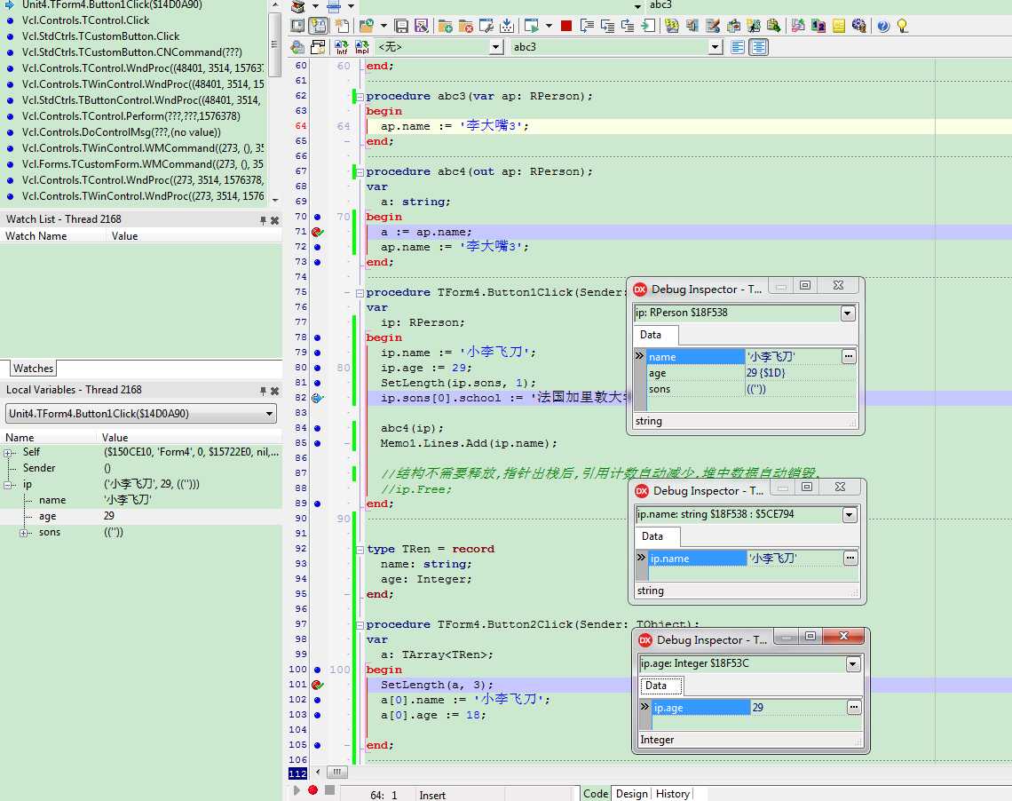
Task: Click the ellipsis button in the name row
Action: (849, 356)
